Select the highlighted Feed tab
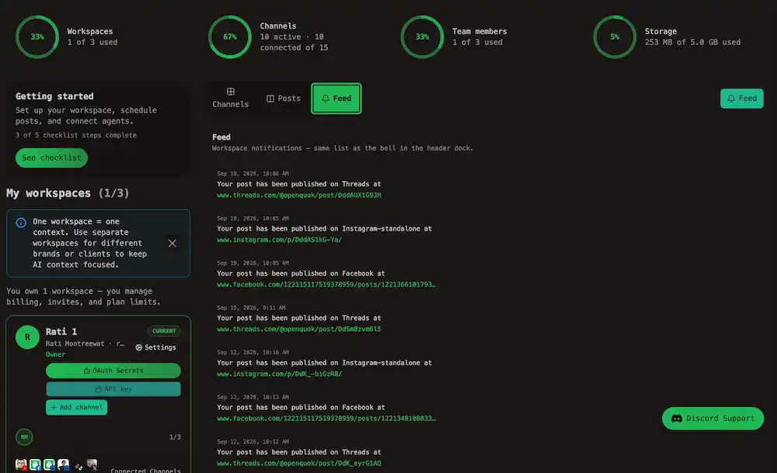The height and width of the screenshot is (473, 777). [x=336, y=99]
